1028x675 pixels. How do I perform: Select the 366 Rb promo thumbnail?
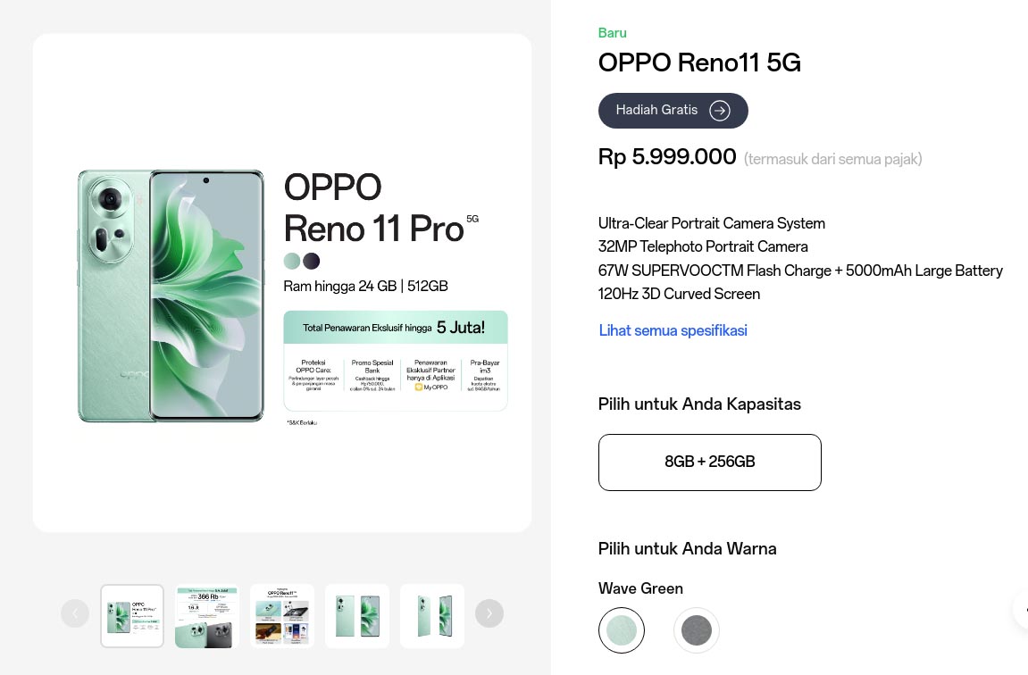(206, 616)
